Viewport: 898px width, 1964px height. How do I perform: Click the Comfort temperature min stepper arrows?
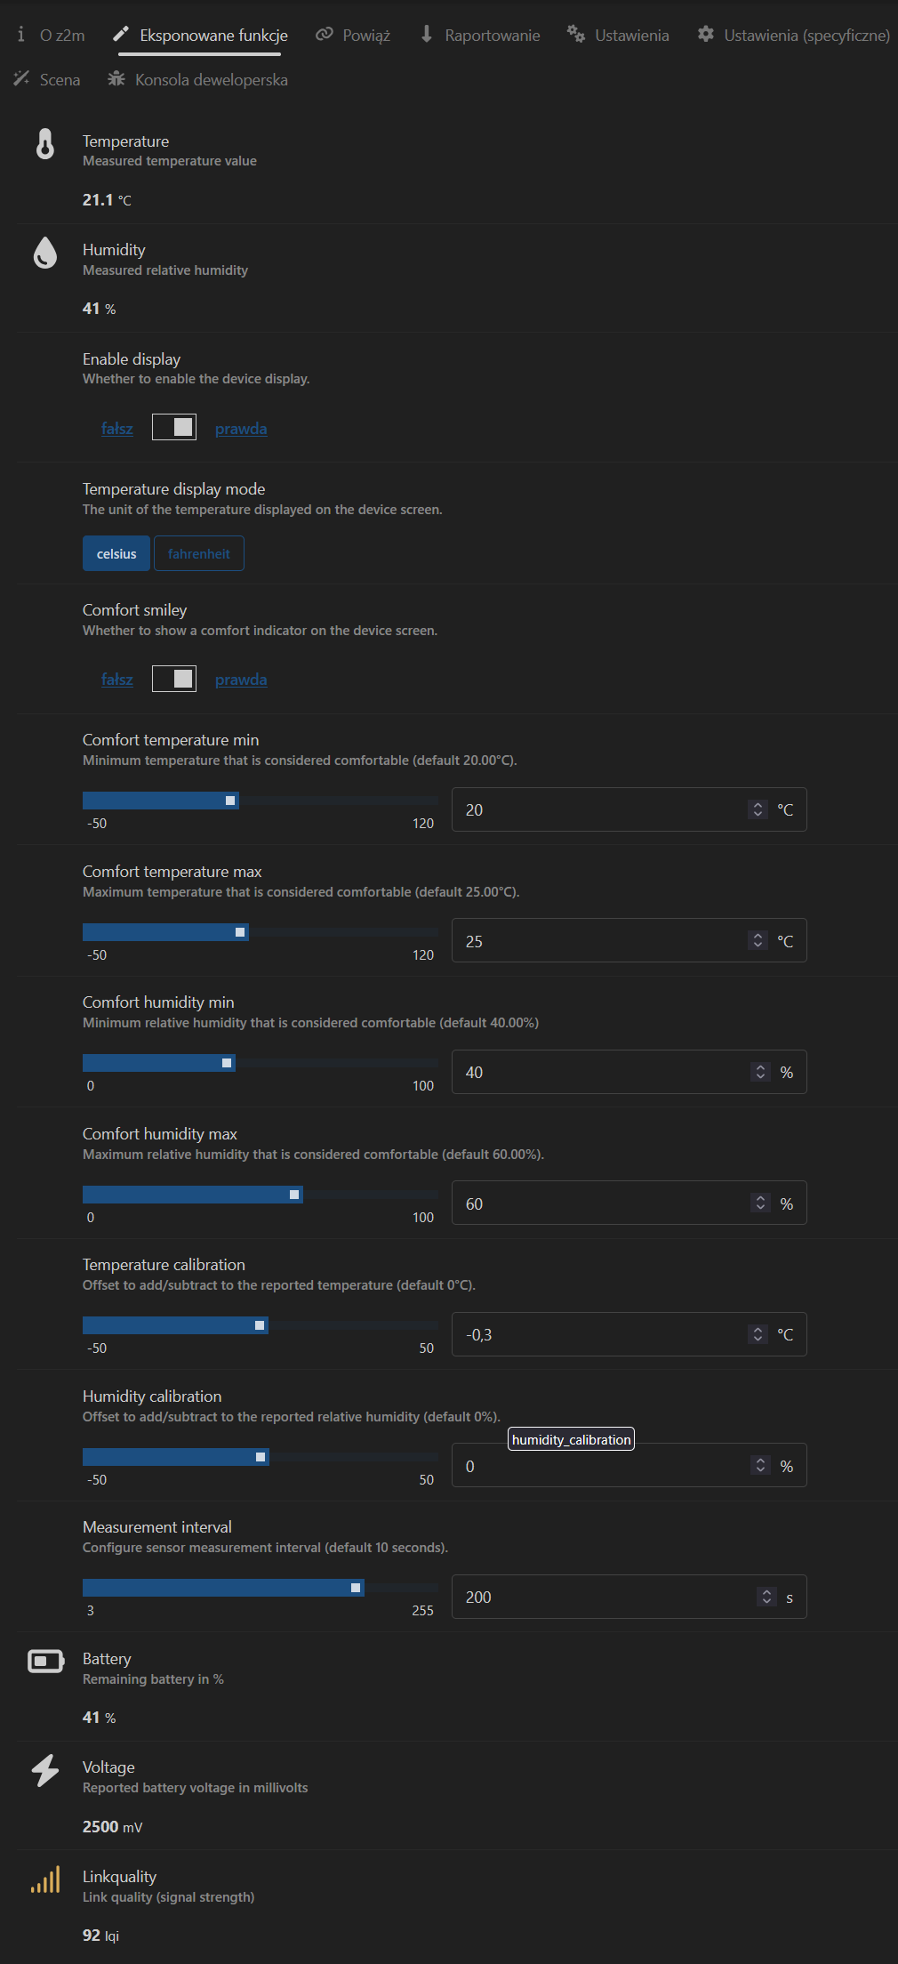click(x=758, y=809)
